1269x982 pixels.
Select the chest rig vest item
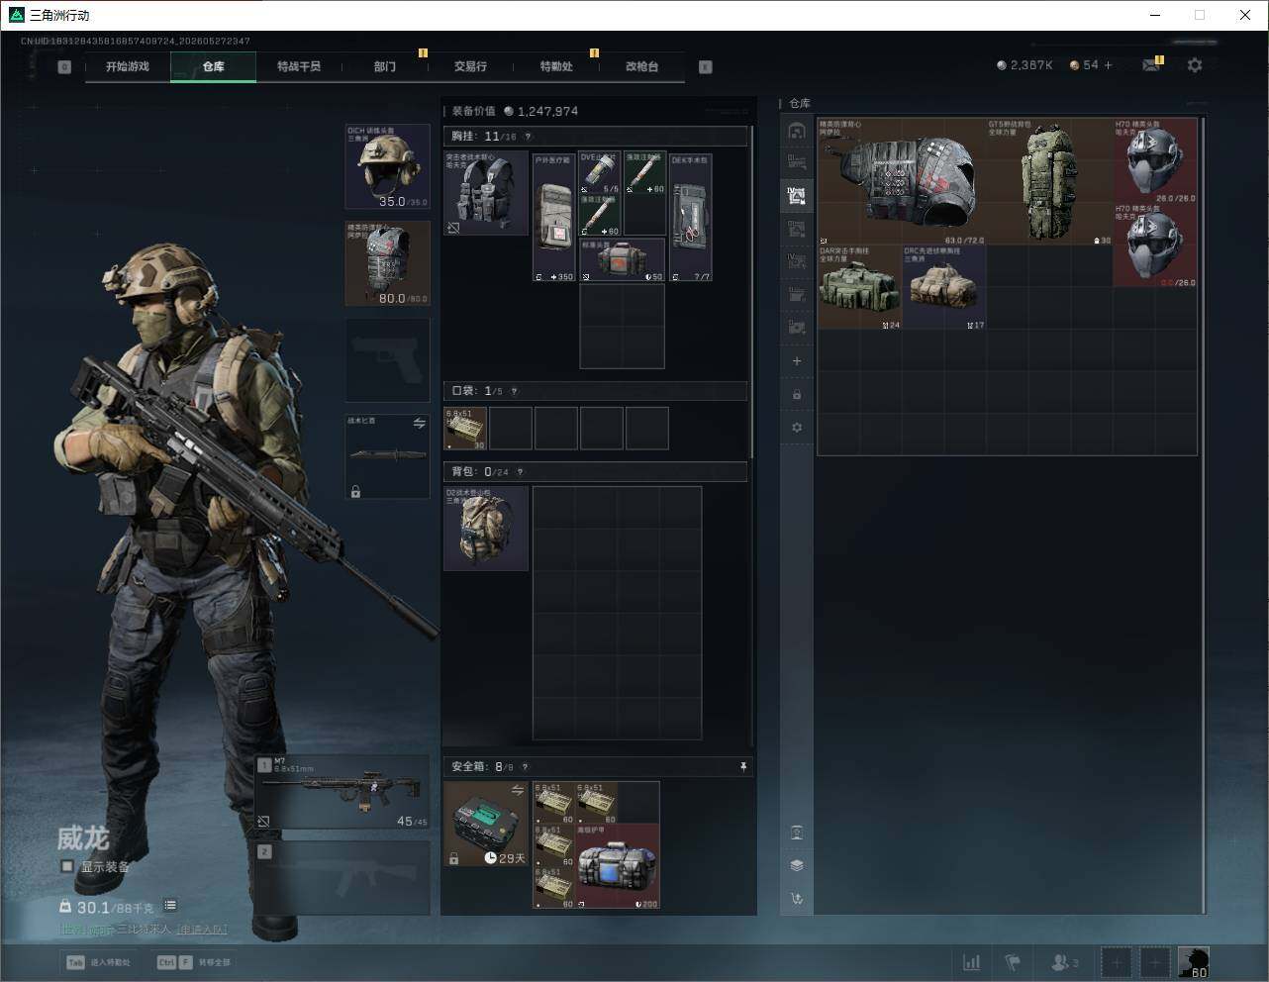[486, 193]
